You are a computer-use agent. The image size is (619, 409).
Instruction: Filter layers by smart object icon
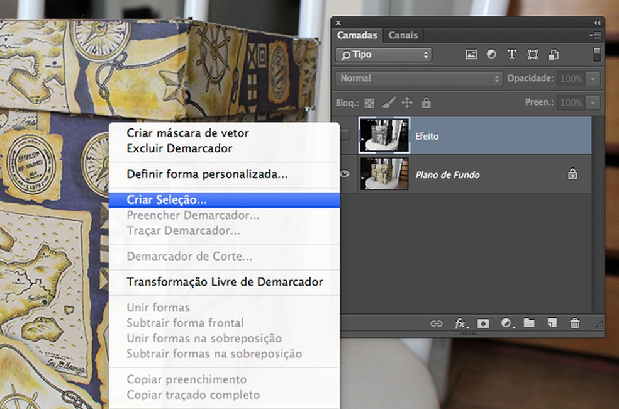coord(554,55)
